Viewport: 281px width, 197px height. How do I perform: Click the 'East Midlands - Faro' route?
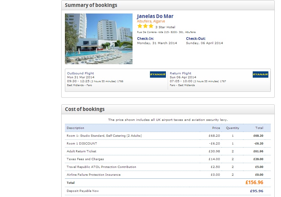click(x=79, y=85)
